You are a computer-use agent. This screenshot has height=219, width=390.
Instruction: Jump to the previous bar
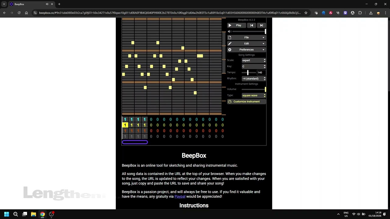pyautogui.click(x=251, y=26)
